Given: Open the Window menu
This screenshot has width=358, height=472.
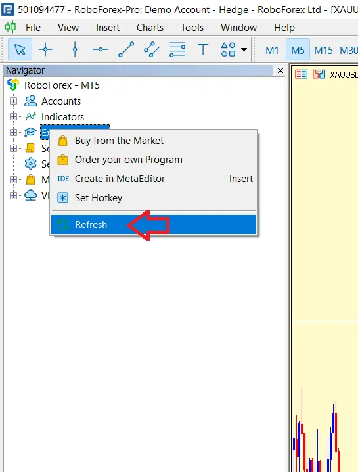Looking at the screenshot, I should tap(239, 28).
